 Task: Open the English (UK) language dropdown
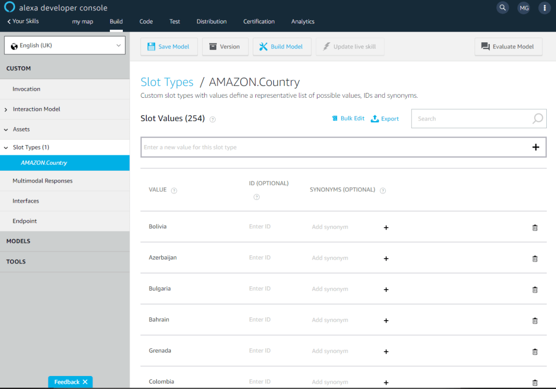click(x=65, y=46)
